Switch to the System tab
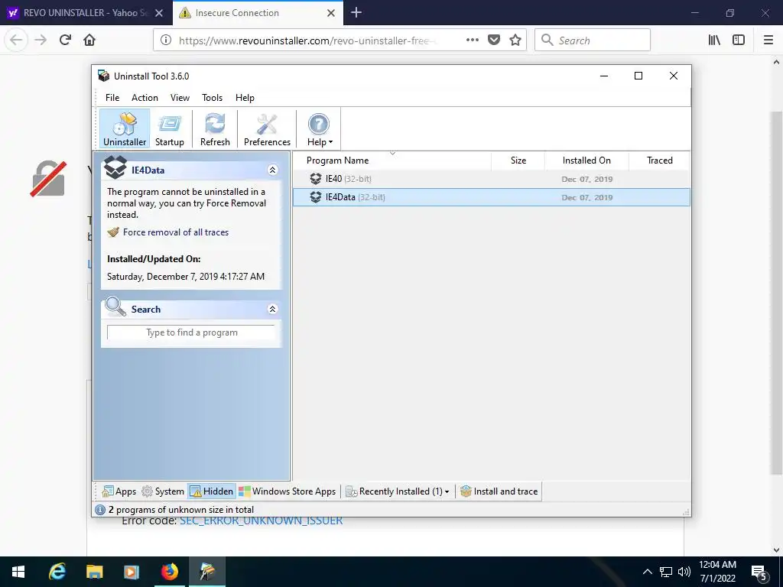The image size is (783, 587). tap(163, 491)
